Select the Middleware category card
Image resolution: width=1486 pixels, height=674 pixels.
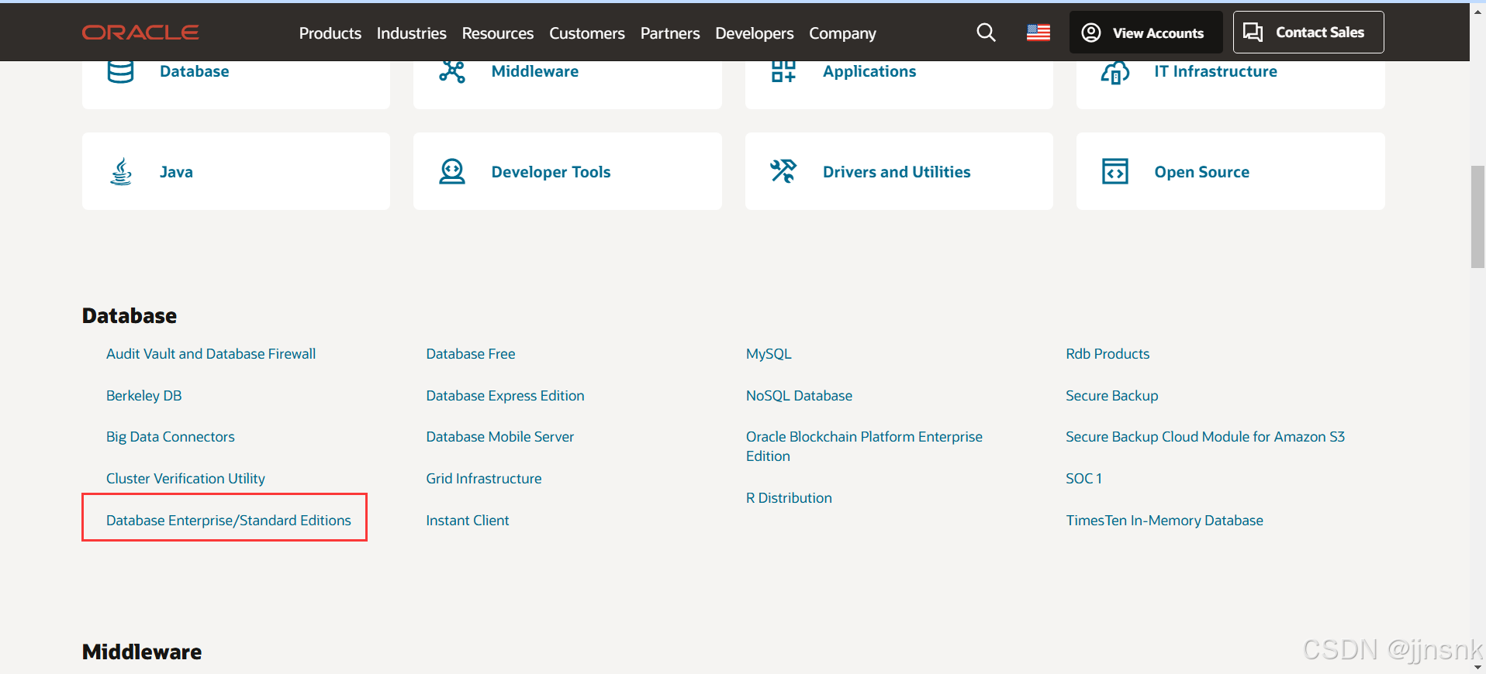[x=568, y=85]
